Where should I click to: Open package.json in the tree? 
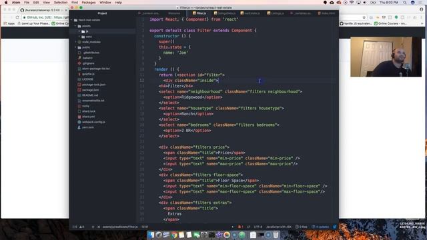click(91, 90)
